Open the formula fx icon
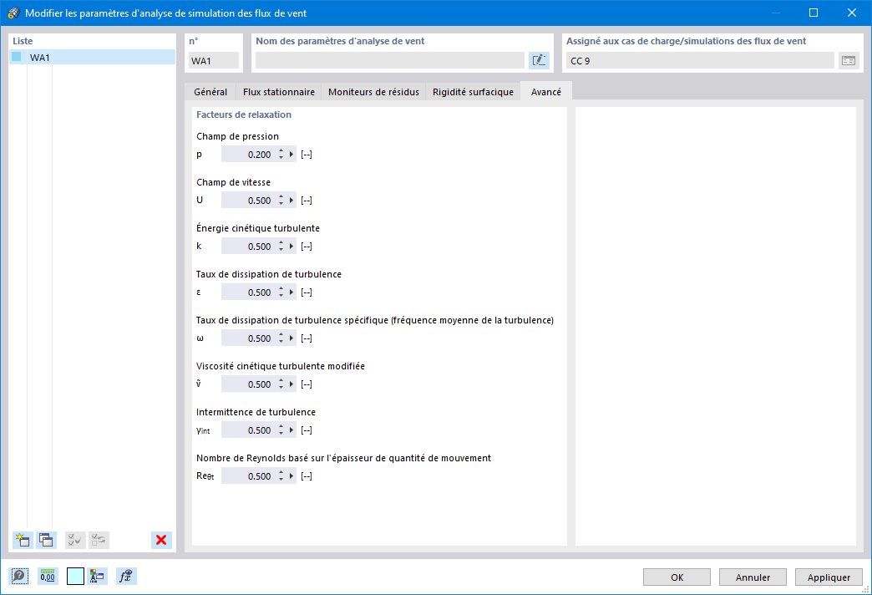872x595 pixels. (x=126, y=576)
